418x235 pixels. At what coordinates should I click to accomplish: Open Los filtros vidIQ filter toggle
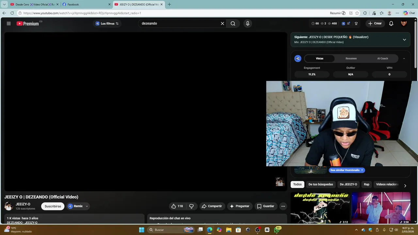(x=107, y=23)
